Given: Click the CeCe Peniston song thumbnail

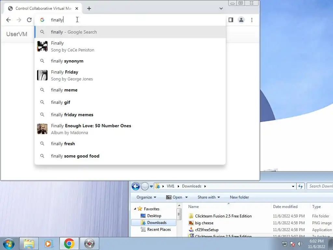Looking at the screenshot, I should pyautogui.click(x=42, y=46).
